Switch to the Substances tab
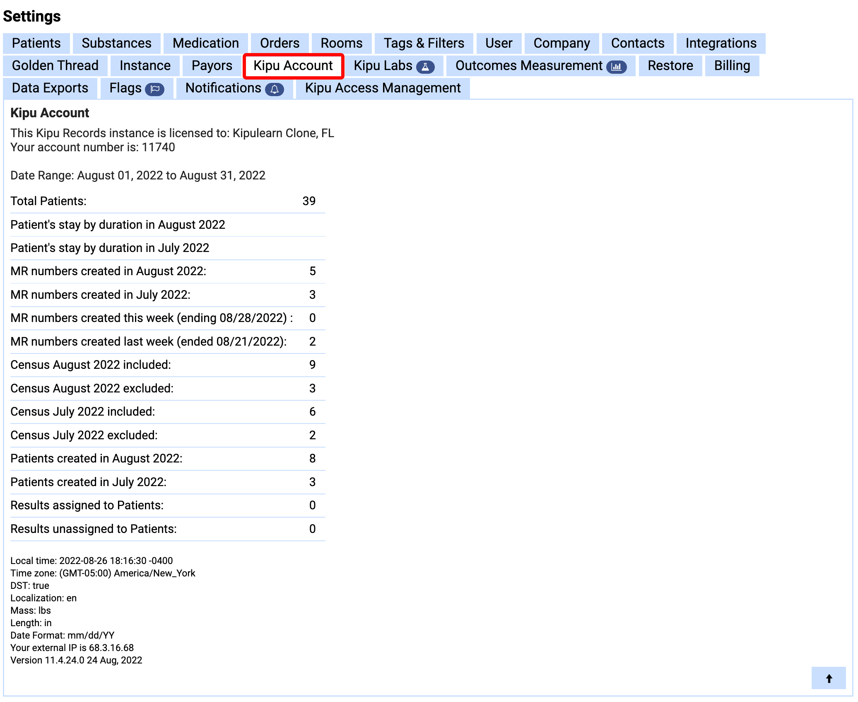This screenshot has height=702, width=858. 117,43
